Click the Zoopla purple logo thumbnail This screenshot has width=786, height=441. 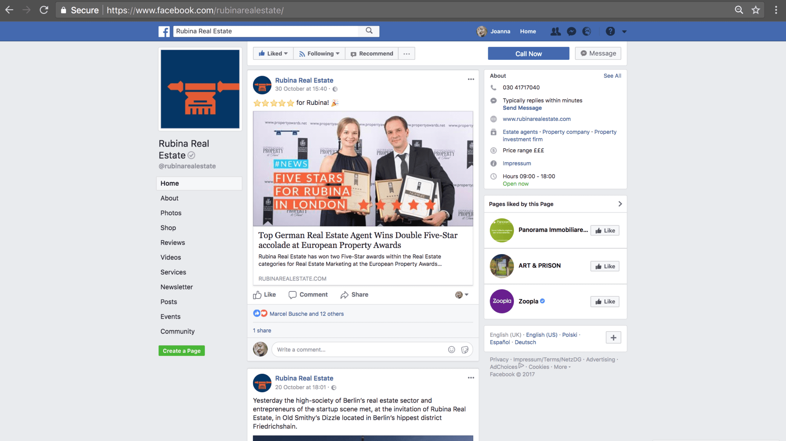coord(502,301)
